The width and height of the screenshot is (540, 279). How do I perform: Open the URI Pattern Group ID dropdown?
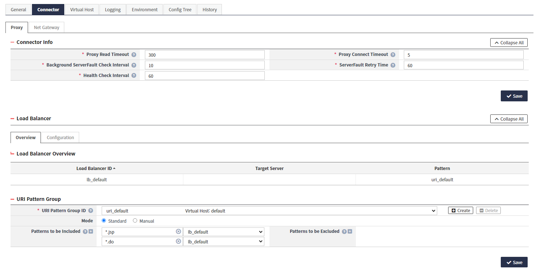433,210
